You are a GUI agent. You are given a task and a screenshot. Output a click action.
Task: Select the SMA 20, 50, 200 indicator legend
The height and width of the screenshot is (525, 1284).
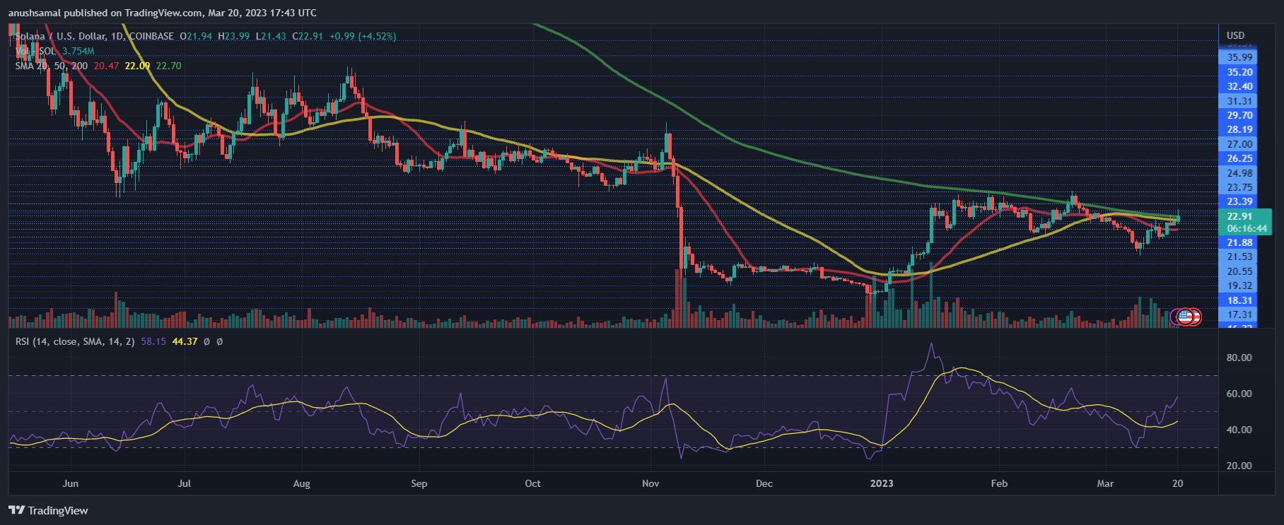(52, 66)
